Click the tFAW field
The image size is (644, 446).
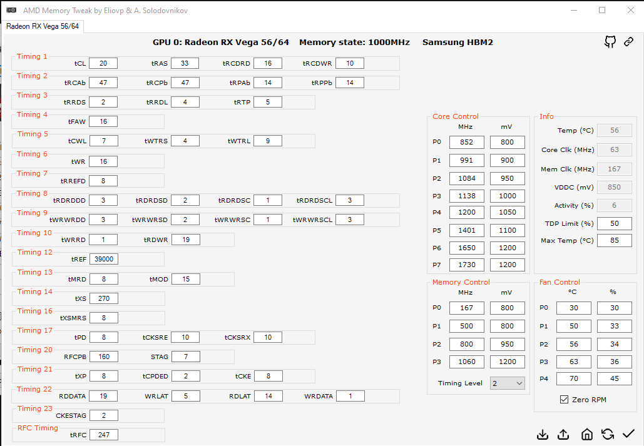click(103, 121)
